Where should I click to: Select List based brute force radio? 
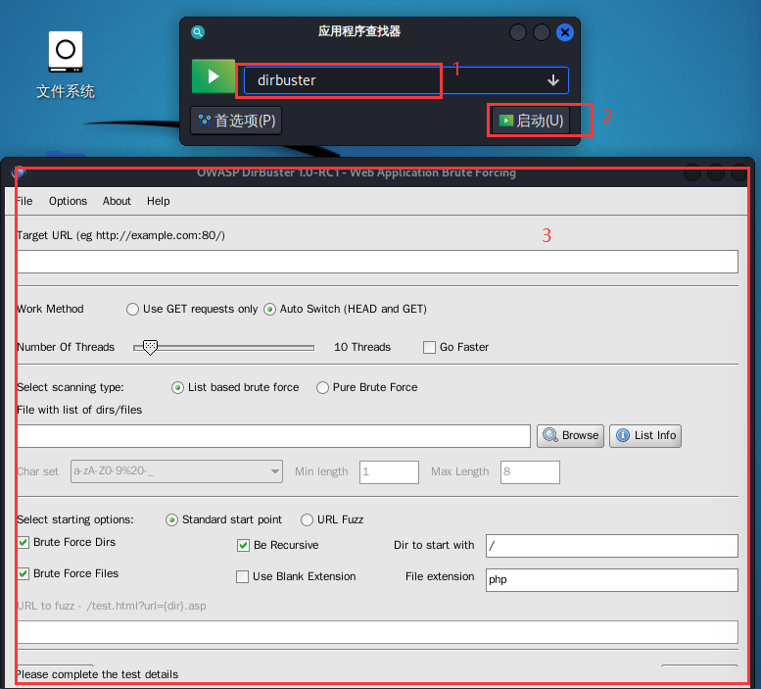177,387
